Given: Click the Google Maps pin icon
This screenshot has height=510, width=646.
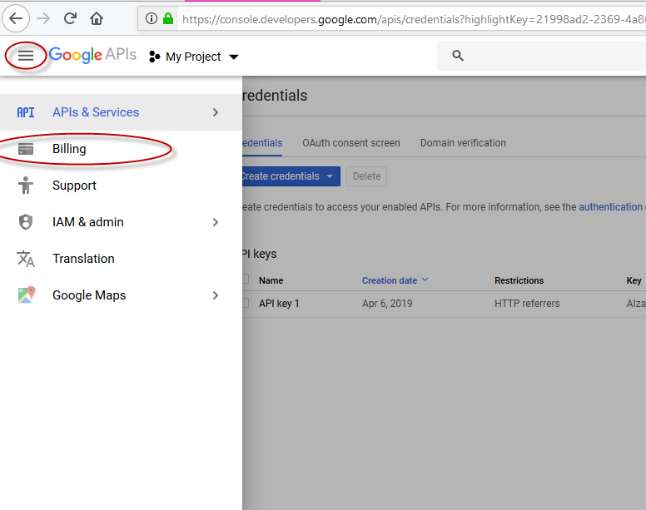Looking at the screenshot, I should pyautogui.click(x=27, y=295).
